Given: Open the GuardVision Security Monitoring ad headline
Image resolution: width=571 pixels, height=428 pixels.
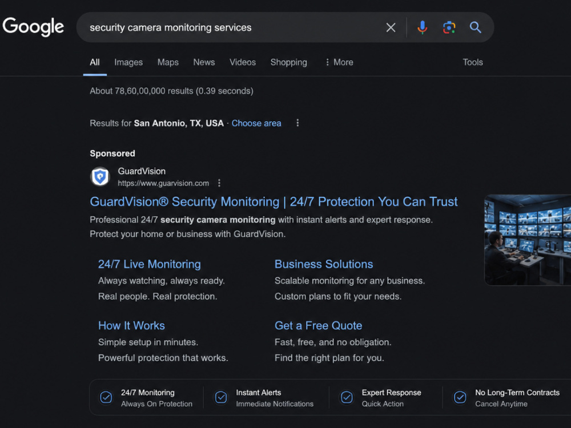Looking at the screenshot, I should (274, 201).
